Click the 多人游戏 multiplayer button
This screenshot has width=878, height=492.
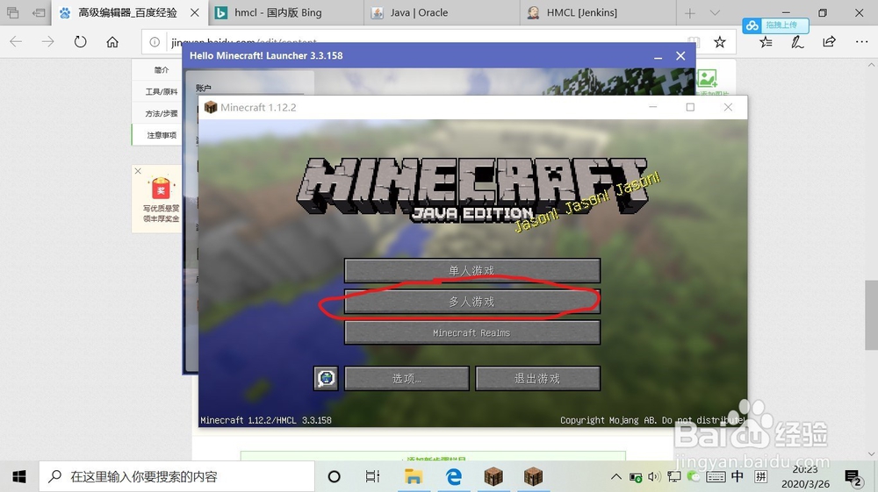click(472, 302)
